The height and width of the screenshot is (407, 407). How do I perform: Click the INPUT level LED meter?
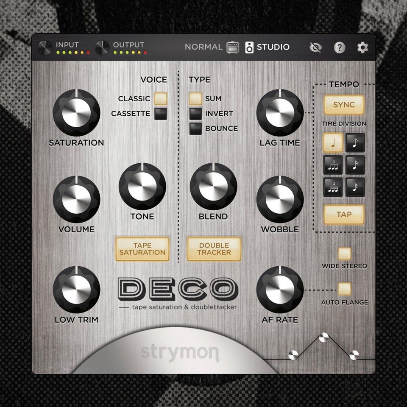(73, 53)
